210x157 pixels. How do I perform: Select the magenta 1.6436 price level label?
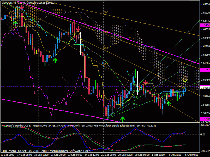(205, 25)
